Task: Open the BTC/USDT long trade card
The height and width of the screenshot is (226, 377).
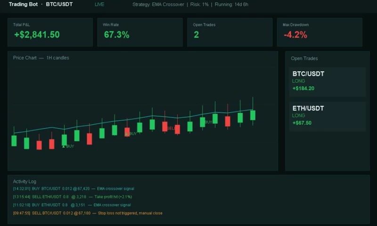Action: pyautogui.click(x=327, y=82)
